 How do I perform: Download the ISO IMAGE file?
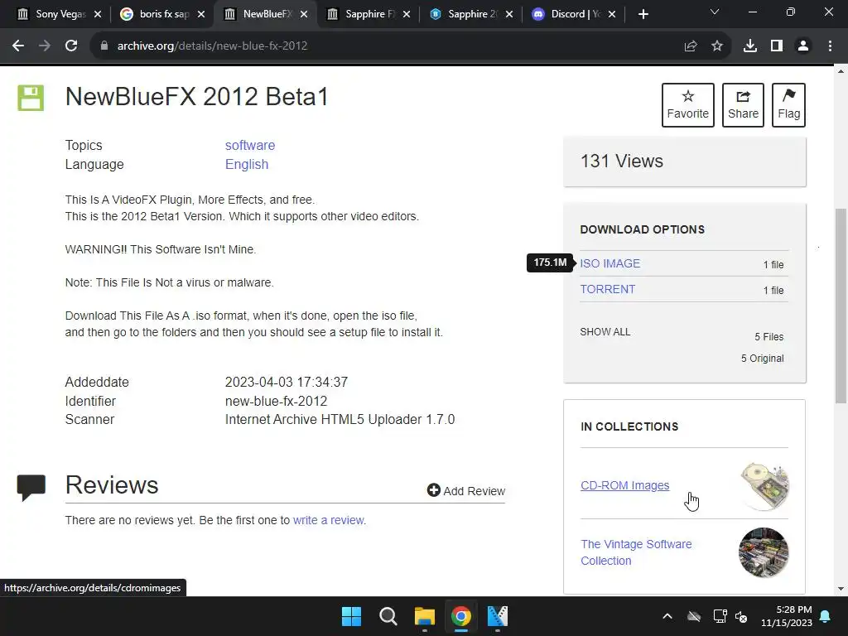point(610,263)
